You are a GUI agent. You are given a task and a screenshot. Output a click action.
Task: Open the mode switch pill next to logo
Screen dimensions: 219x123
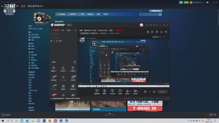70,25
